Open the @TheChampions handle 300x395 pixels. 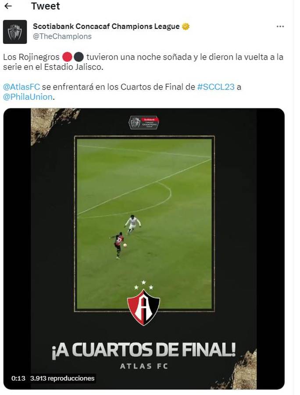[62, 36]
